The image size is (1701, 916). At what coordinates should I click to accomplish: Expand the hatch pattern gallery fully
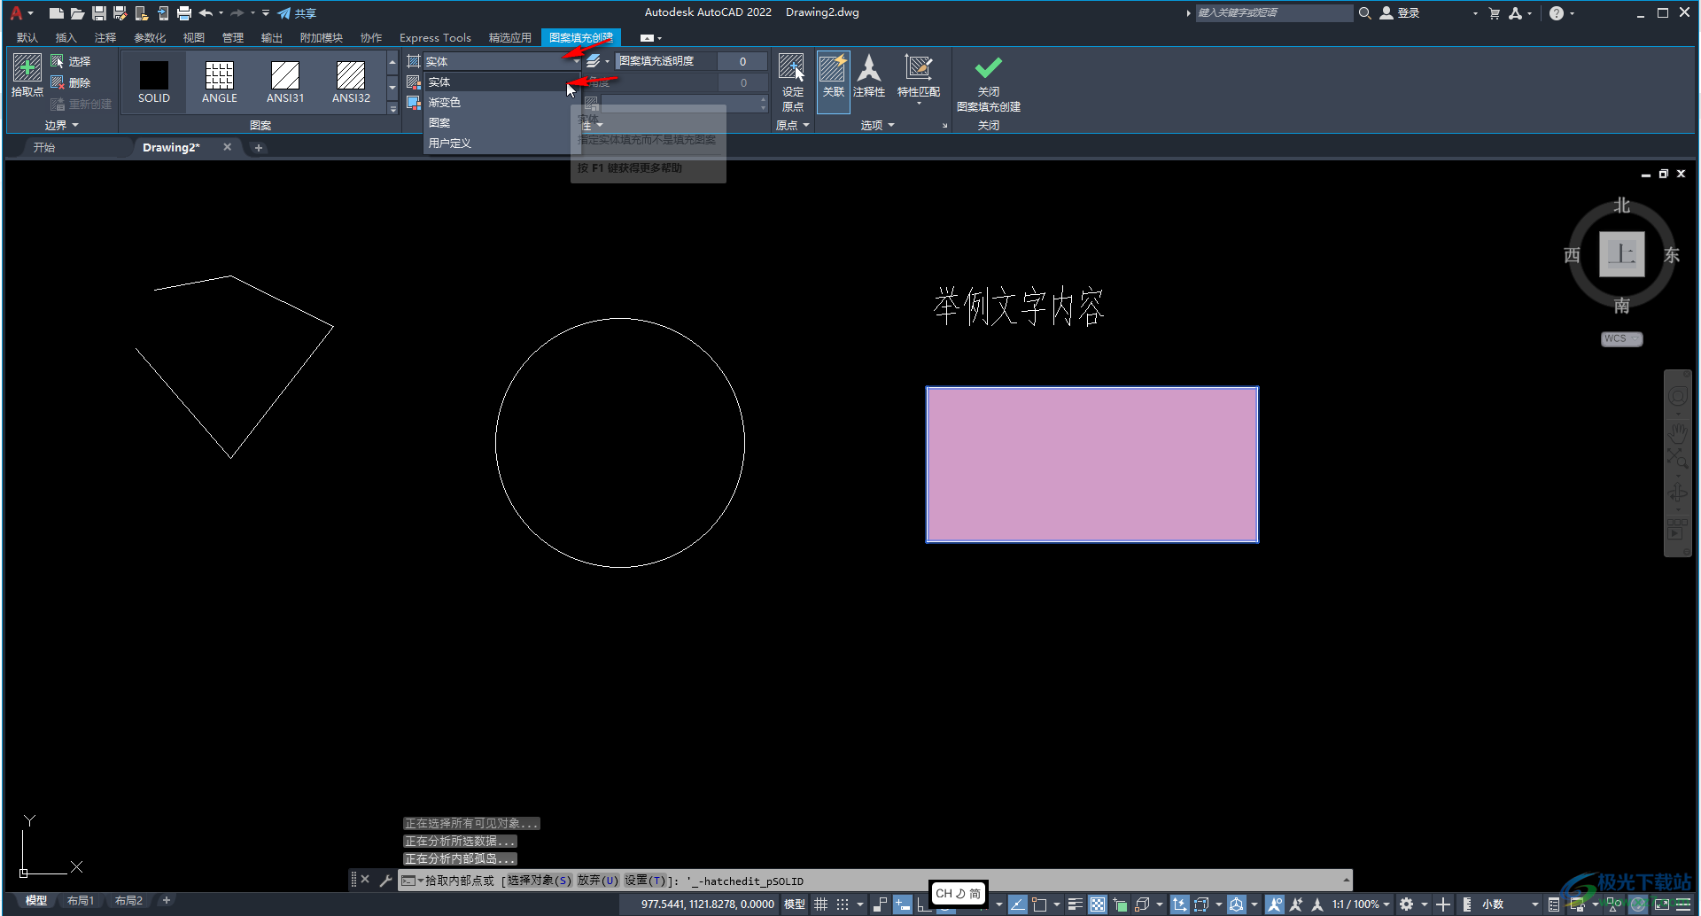[x=392, y=108]
